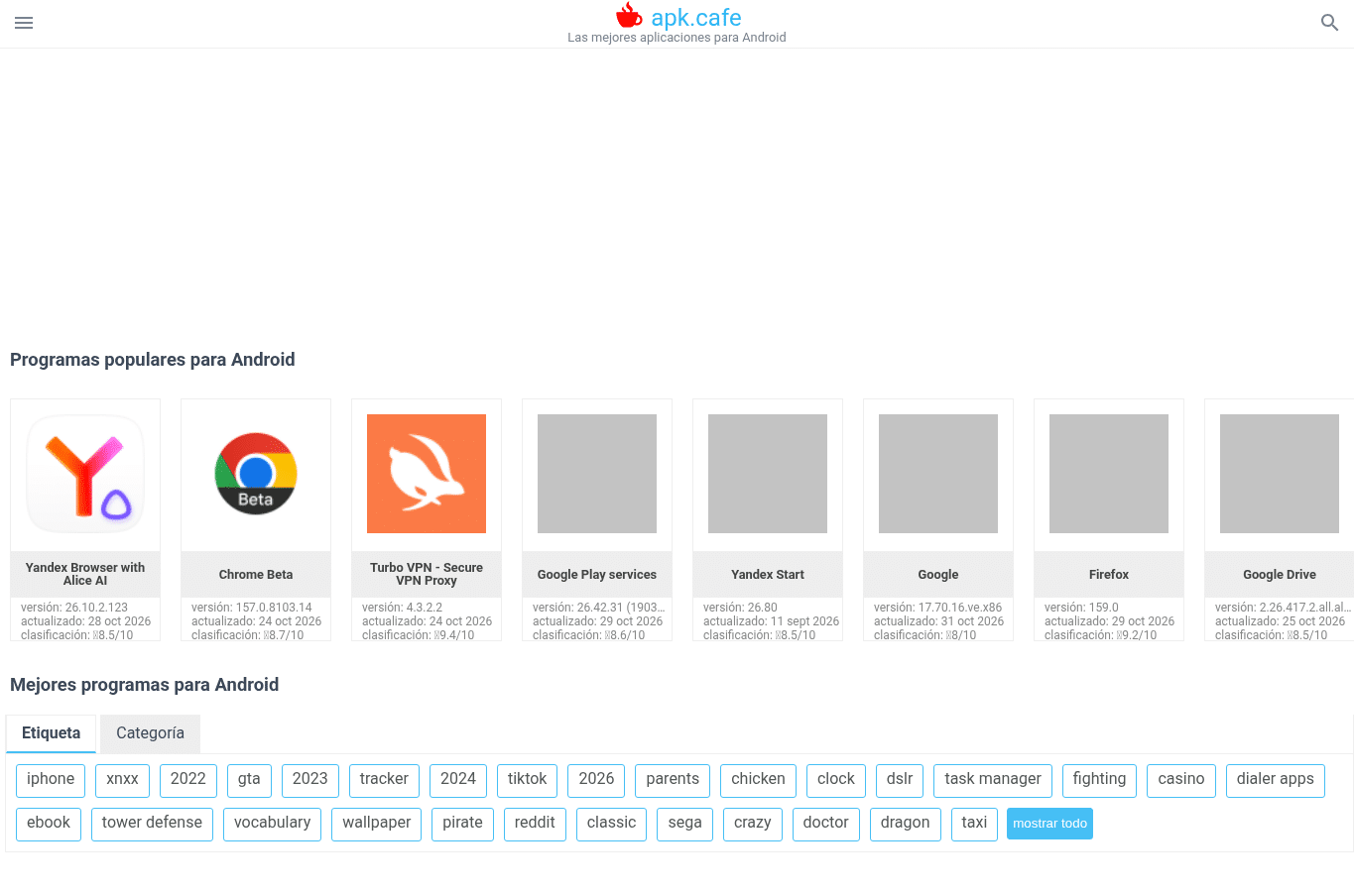
Task: Click the apk.cafe coffee cup logo
Action: click(629, 16)
